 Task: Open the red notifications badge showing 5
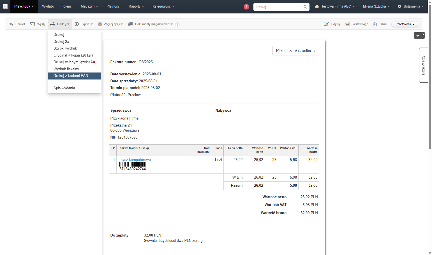pyautogui.click(x=246, y=6)
